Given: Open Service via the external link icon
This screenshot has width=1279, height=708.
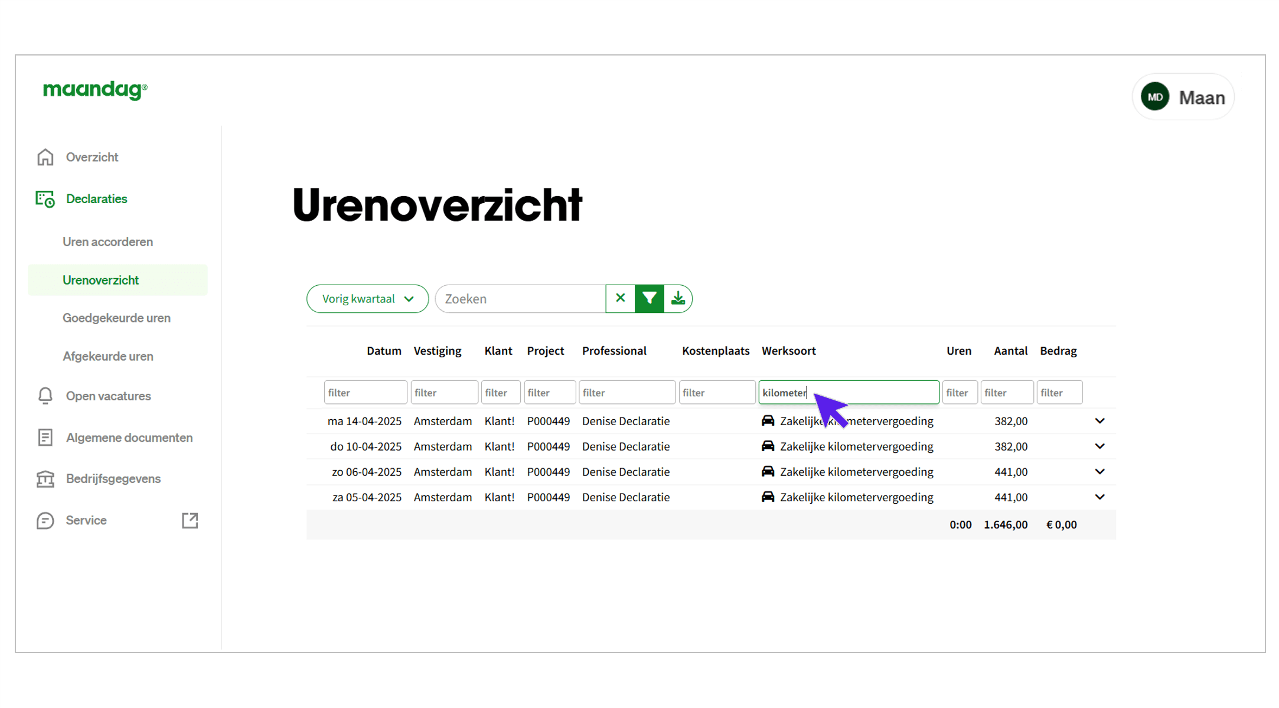Looking at the screenshot, I should [x=190, y=520].
